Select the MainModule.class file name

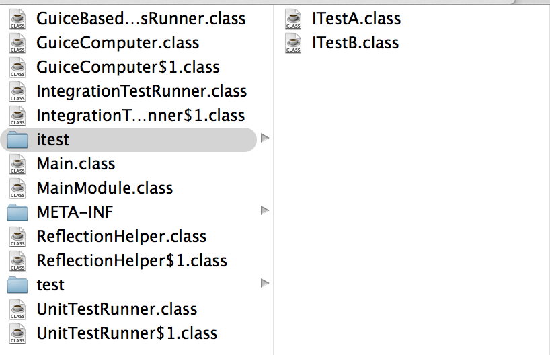[104, 188]
